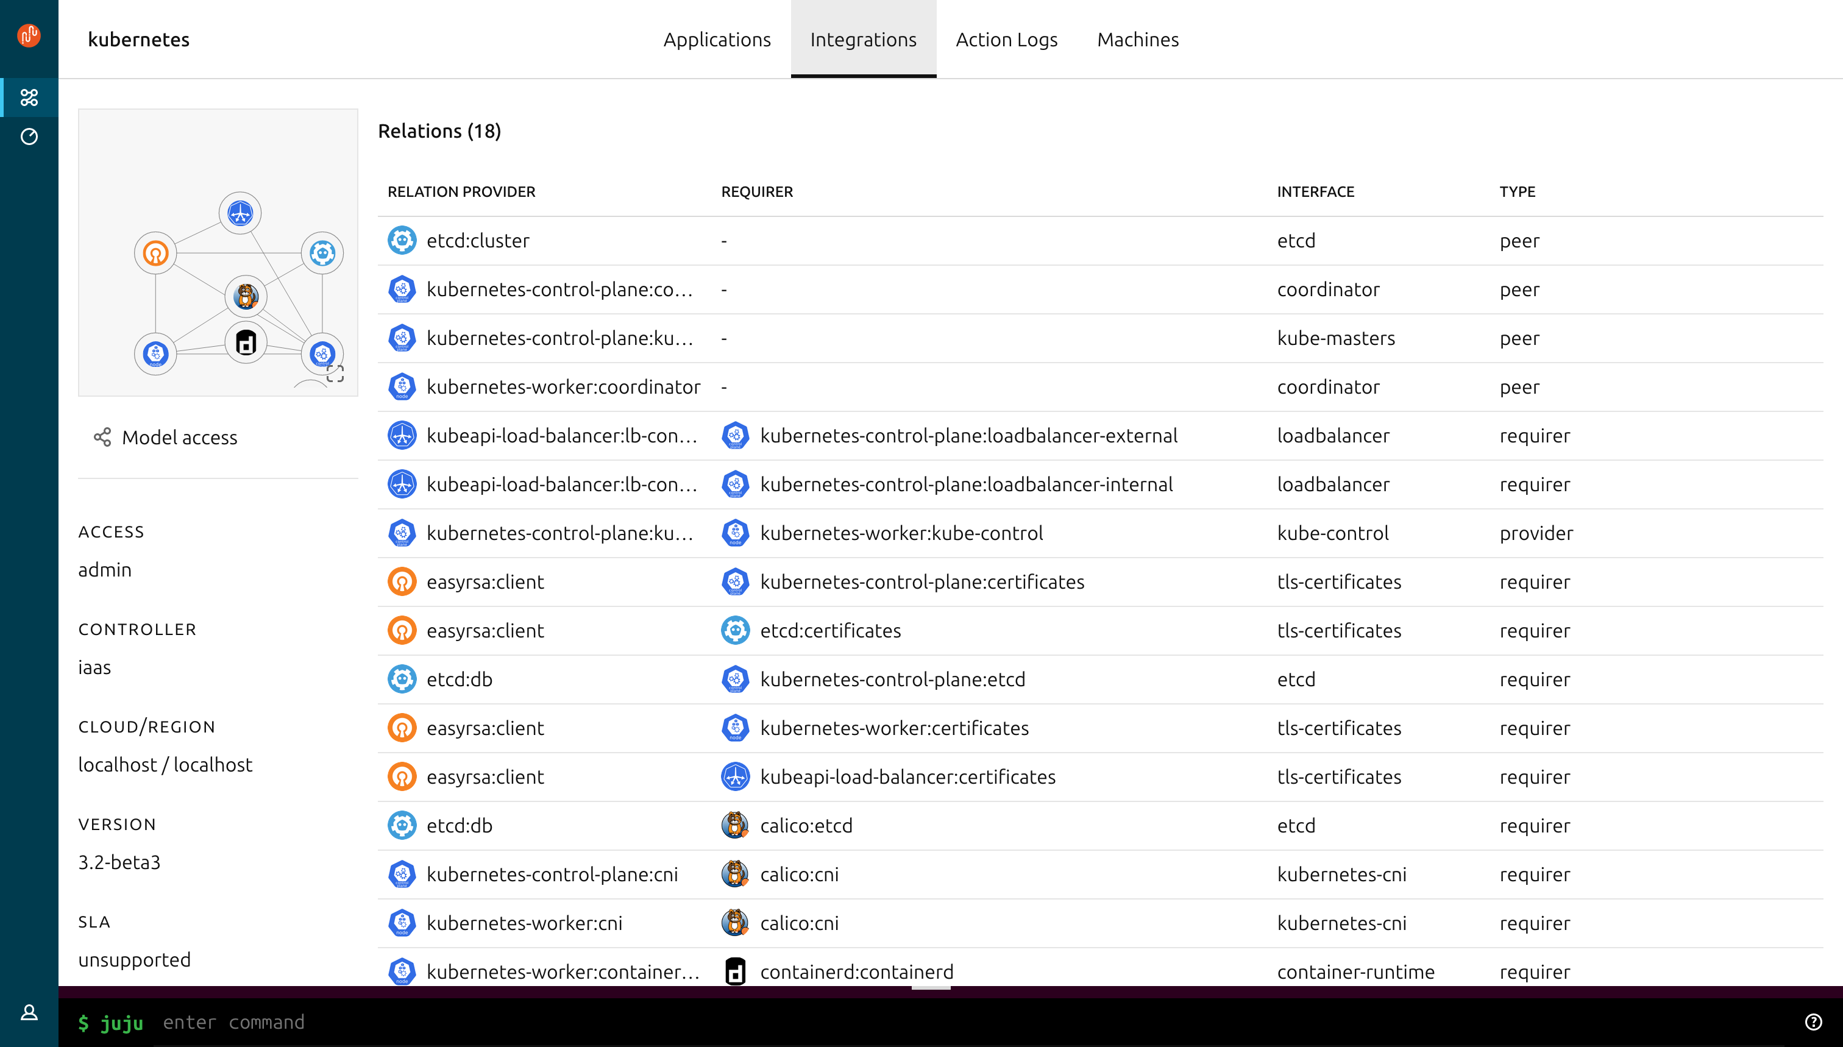Switch to the Applications tab

(717, 40)
